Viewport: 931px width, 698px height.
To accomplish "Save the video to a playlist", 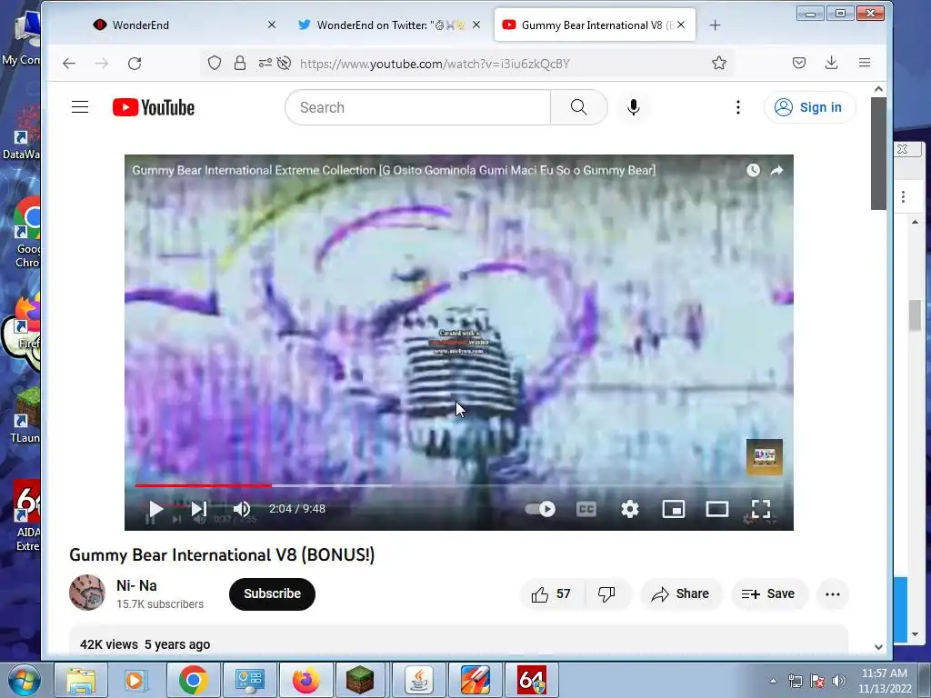I will (x=769, y=593).
